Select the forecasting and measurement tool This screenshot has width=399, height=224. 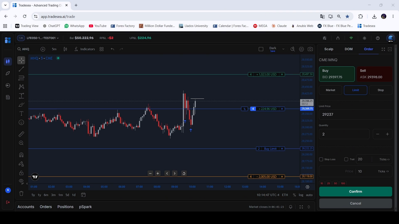click(x=21, y=96)
